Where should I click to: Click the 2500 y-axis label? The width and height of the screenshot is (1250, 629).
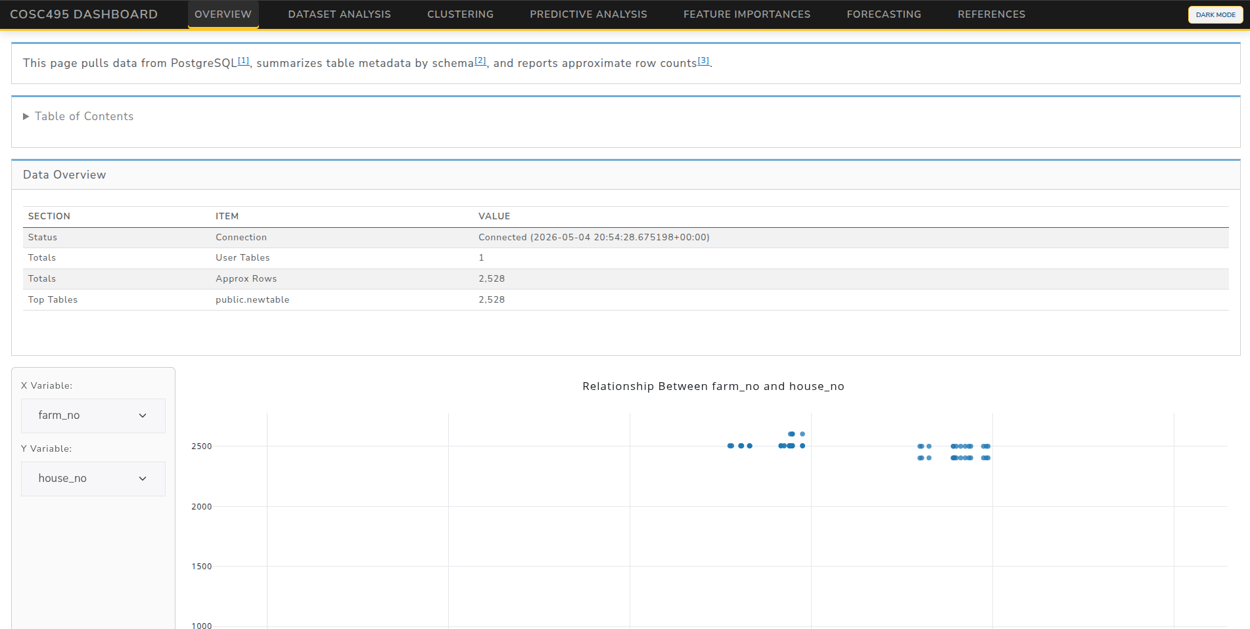pyautogui.click(x=202, y=446)
